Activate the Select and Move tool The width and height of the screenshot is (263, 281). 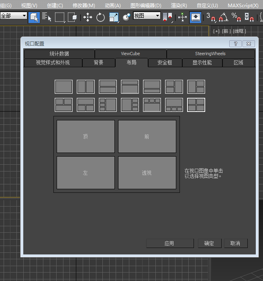[88, 17]
